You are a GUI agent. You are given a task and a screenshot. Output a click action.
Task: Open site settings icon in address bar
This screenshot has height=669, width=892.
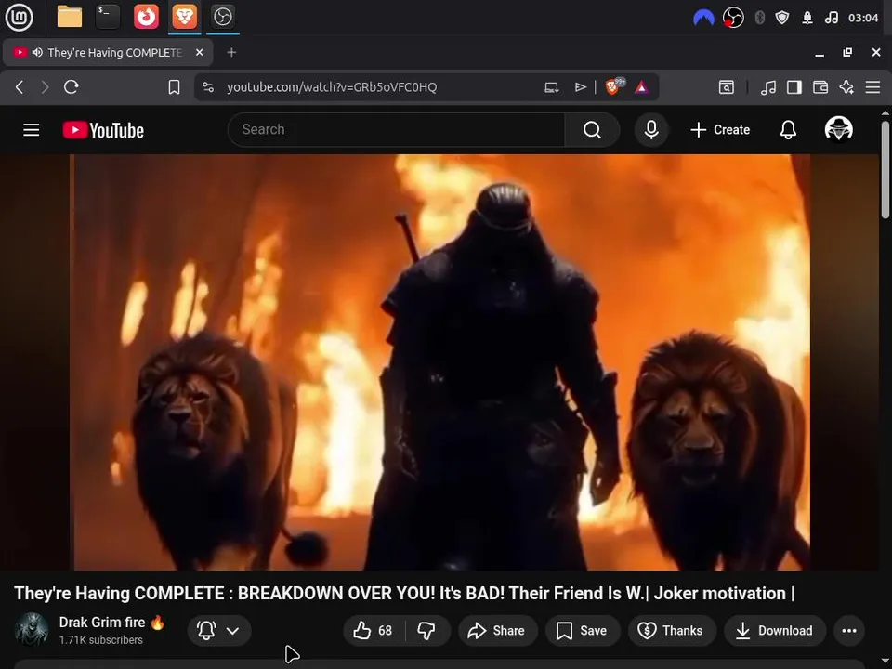[208, 87]
